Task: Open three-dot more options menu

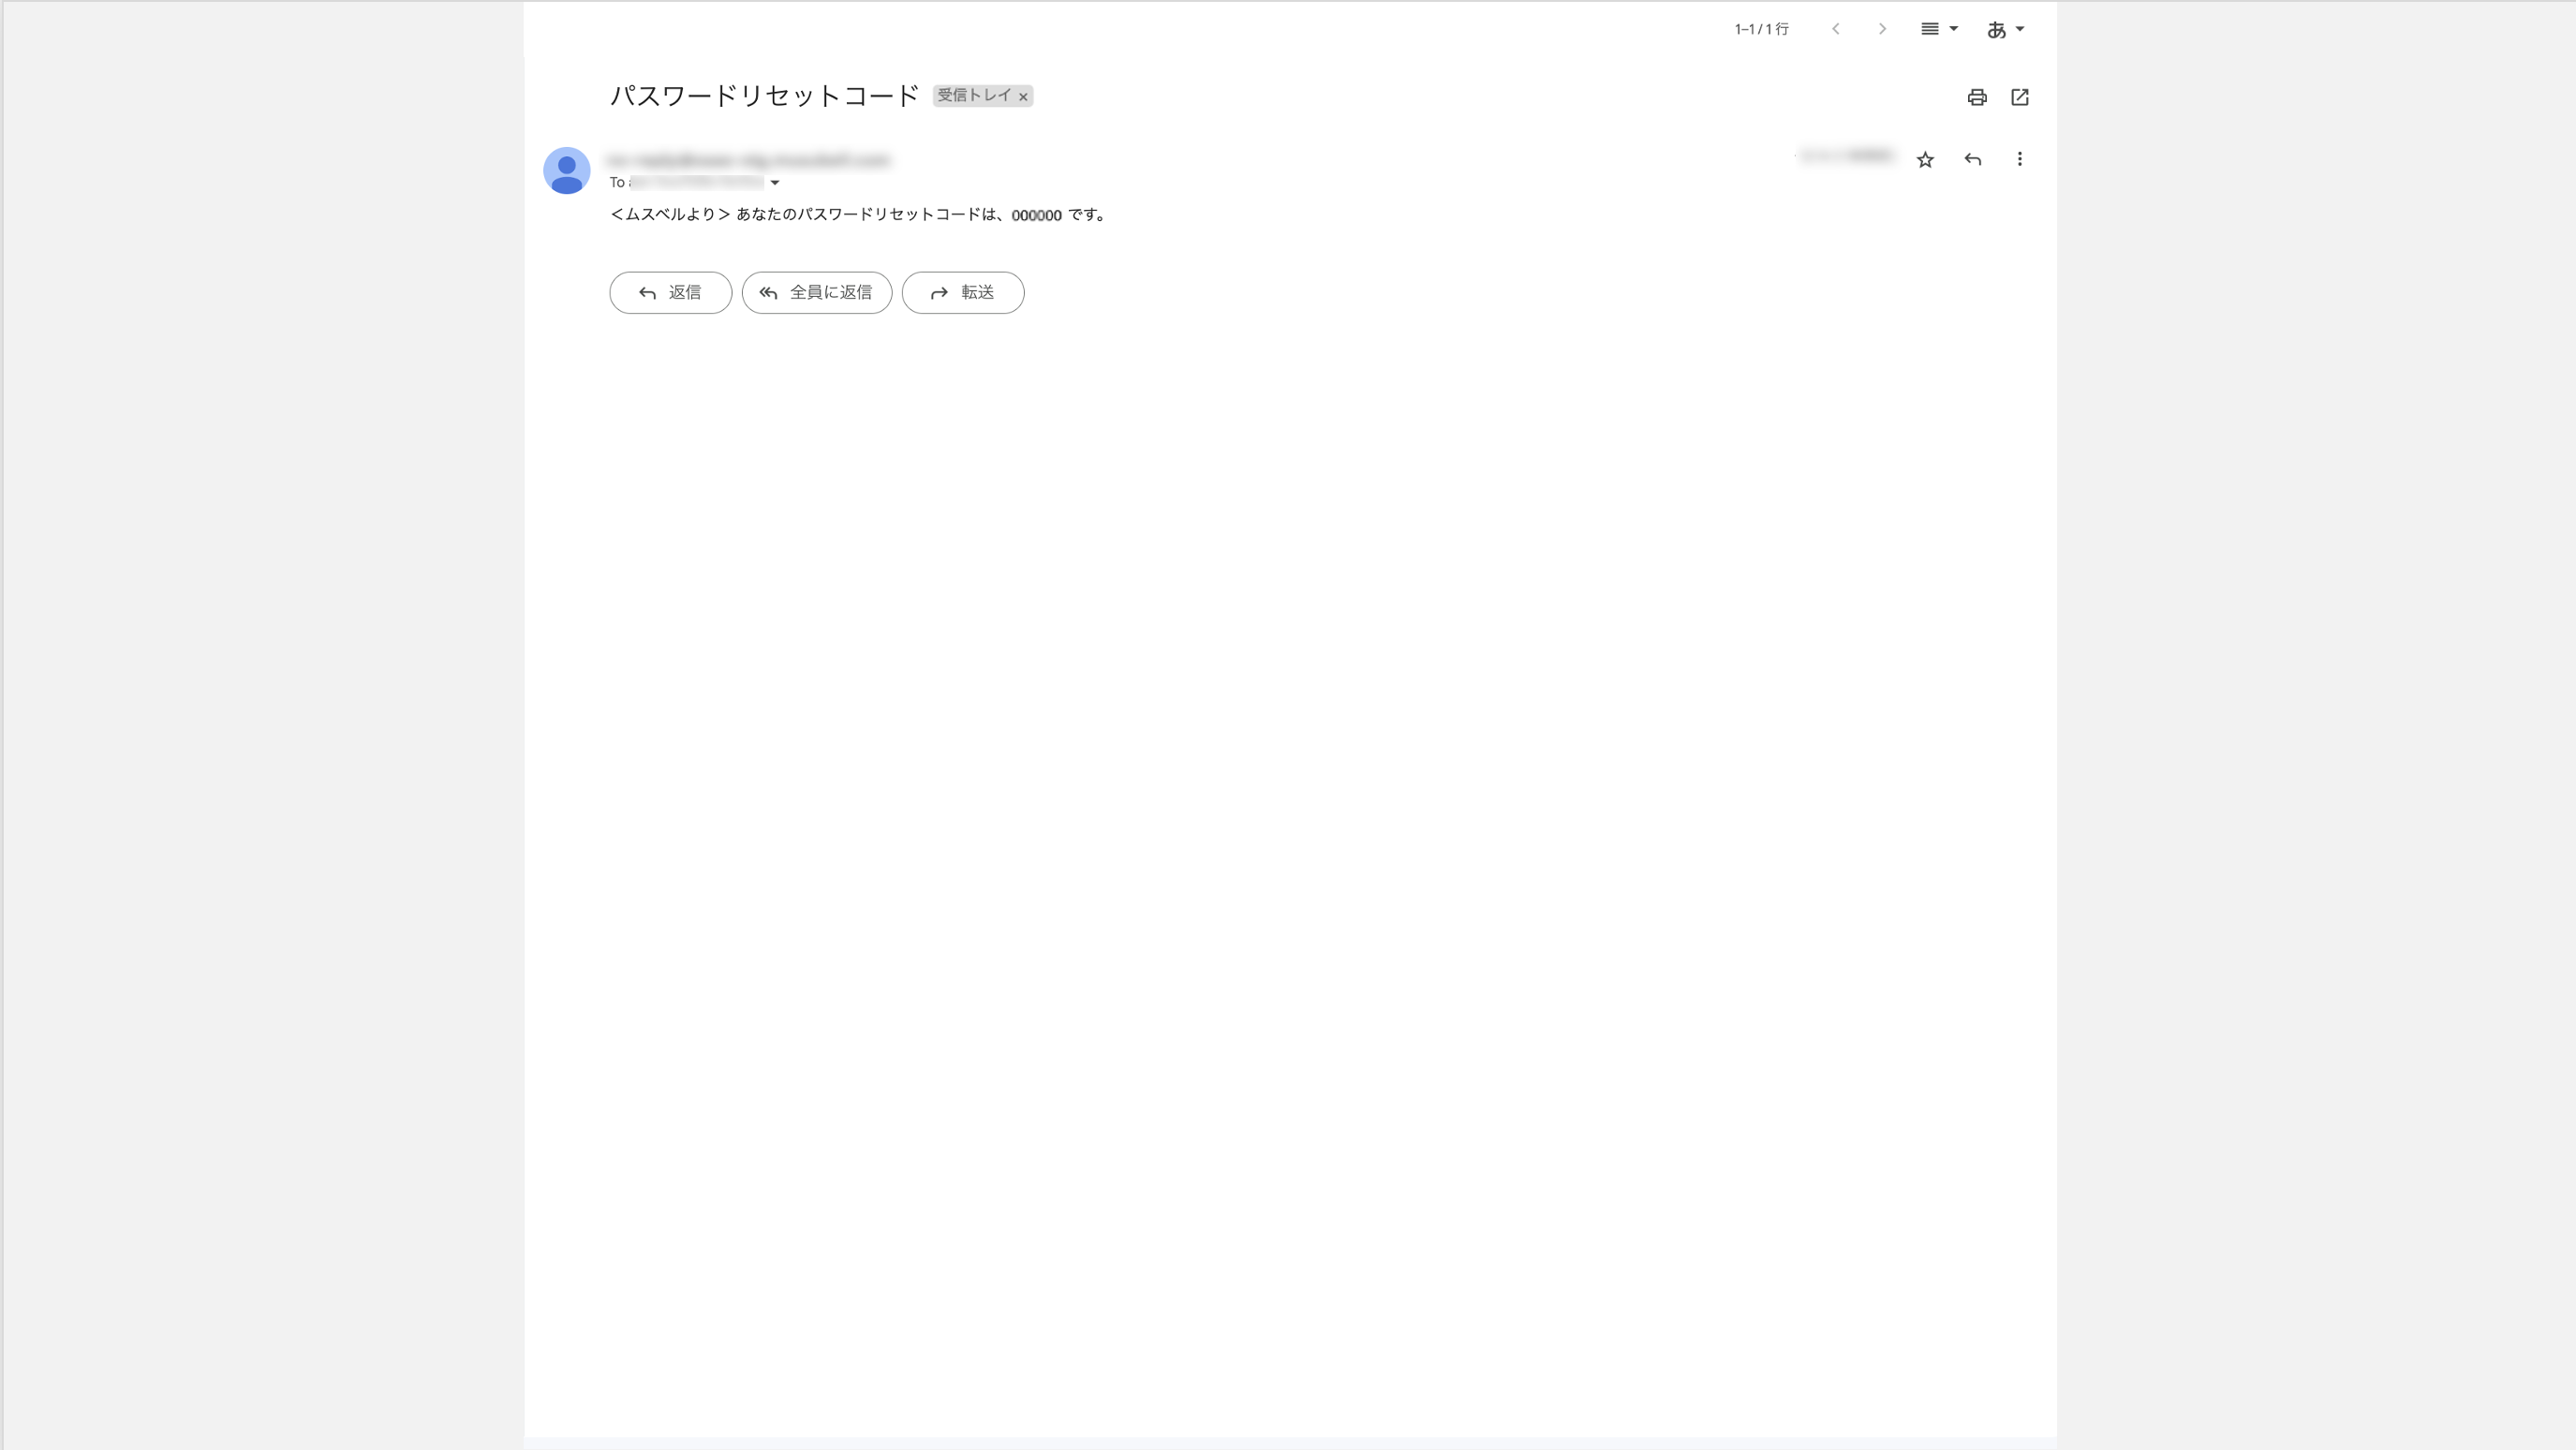Action: pos(2019,159)
